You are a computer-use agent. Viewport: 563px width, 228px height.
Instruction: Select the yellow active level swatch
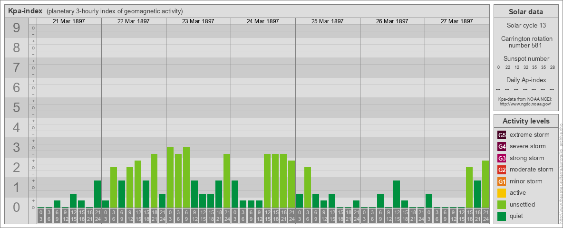(x=502, y=193)
